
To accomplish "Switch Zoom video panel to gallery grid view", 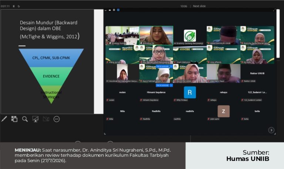I will coord(118,10).
